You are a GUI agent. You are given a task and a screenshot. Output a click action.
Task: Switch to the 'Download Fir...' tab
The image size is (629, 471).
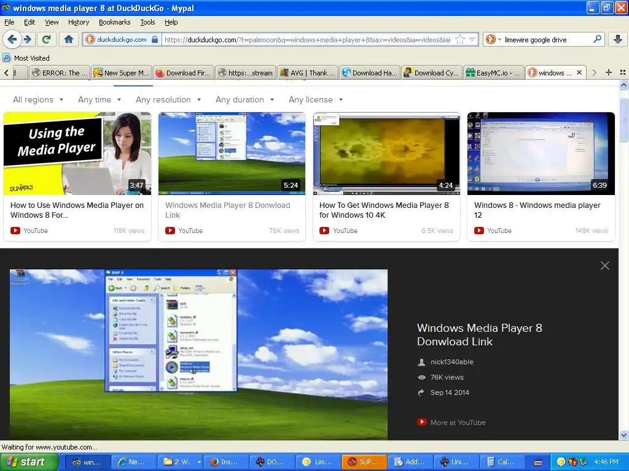(x=183, y=72)
